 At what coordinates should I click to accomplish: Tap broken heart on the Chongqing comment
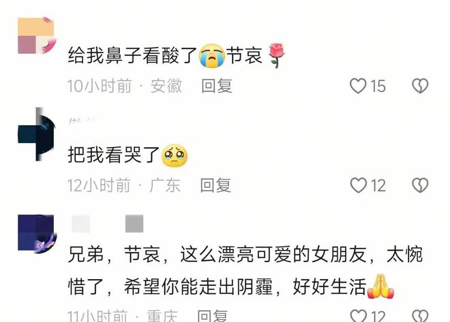(x=420, y=316)
